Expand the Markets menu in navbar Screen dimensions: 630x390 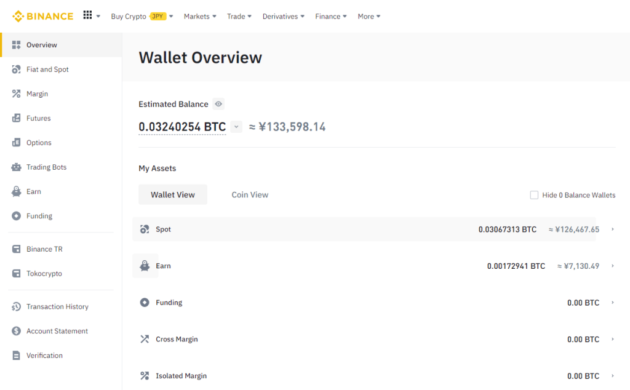coord(200,17)
